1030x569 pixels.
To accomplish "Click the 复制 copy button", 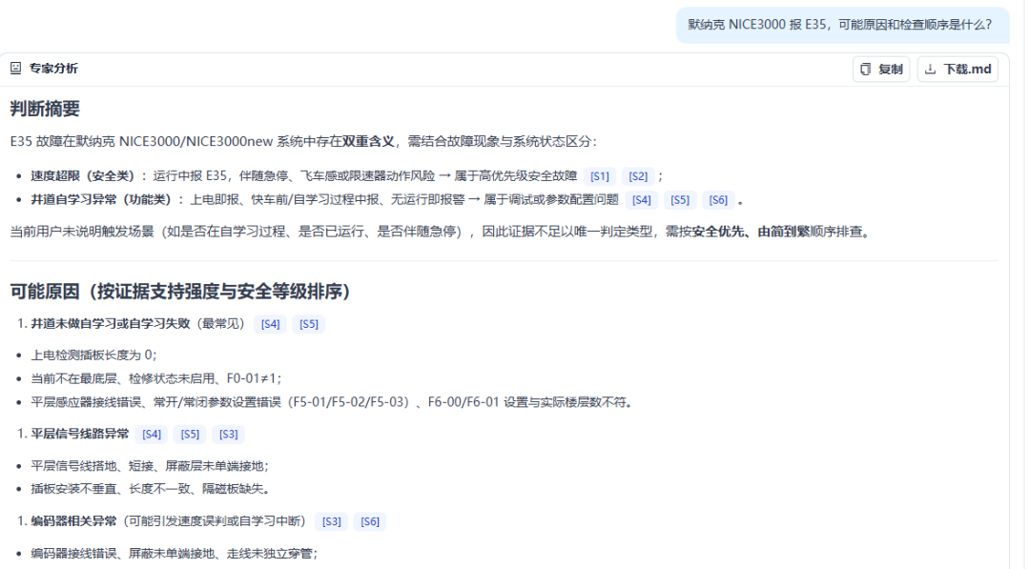I will coord(881,69).
